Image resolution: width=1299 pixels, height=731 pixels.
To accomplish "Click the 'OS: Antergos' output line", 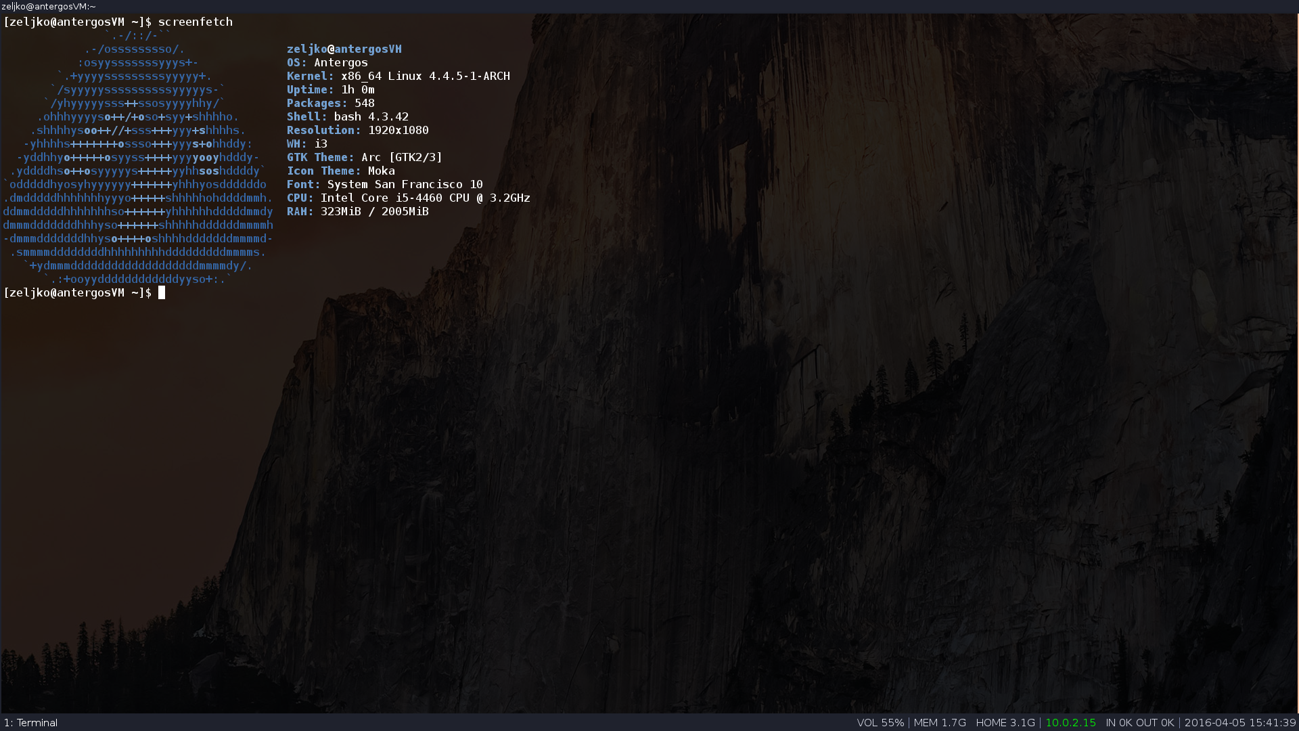I will pos(327,62).
